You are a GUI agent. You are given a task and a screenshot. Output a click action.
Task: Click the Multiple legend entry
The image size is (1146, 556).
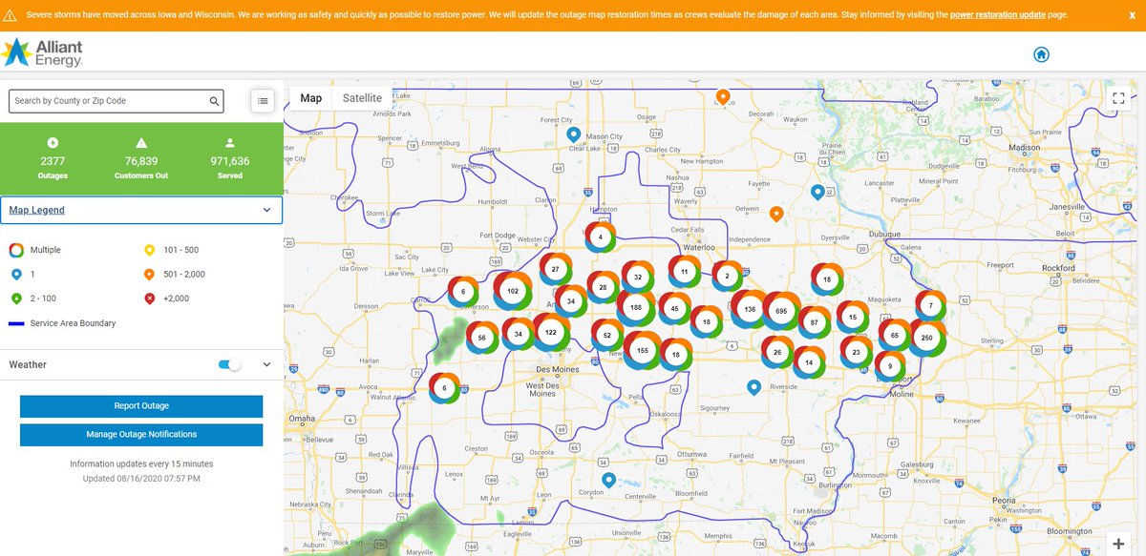35,250
